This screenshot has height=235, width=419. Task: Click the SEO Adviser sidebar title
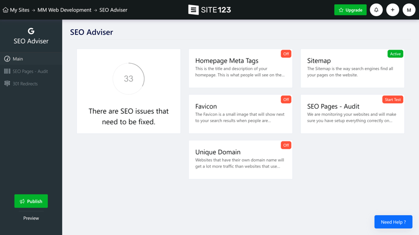[31, 41]
